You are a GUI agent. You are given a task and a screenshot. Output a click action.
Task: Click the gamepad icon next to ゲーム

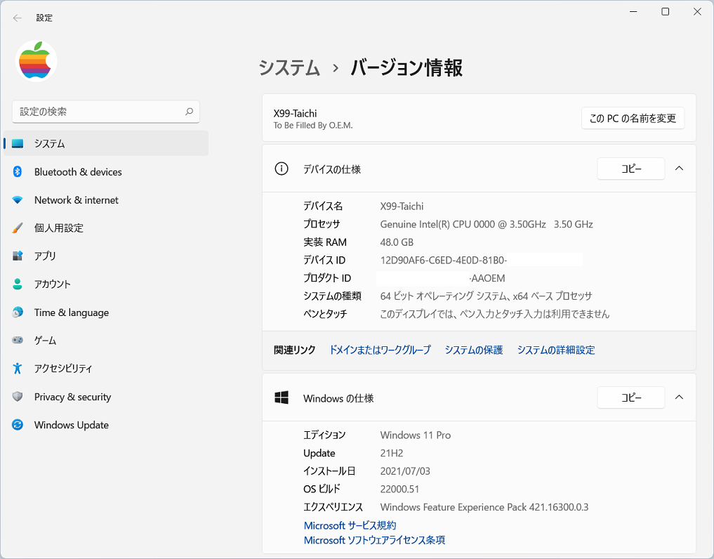pyautogui.click(x=18, y=341)
